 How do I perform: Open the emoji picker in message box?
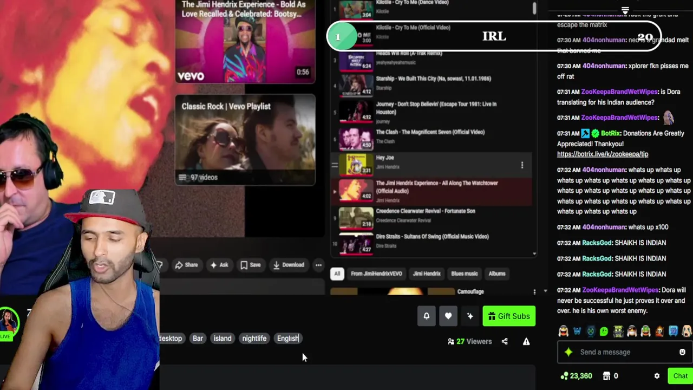(682, 352)
